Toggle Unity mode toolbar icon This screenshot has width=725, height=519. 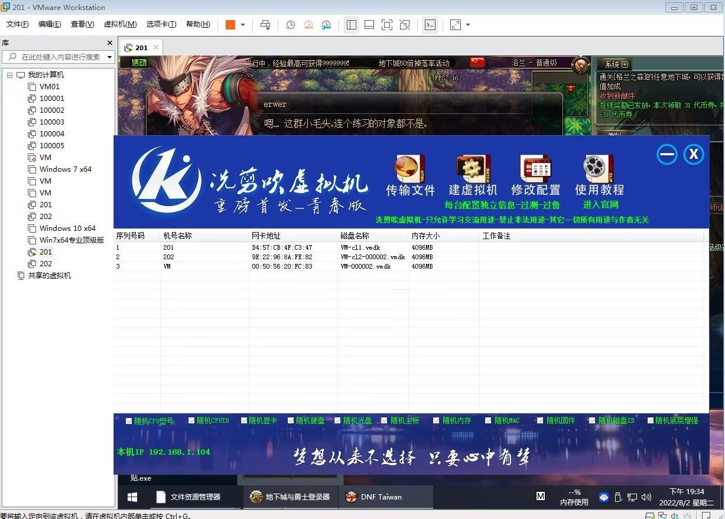click(x=405, y=25)
